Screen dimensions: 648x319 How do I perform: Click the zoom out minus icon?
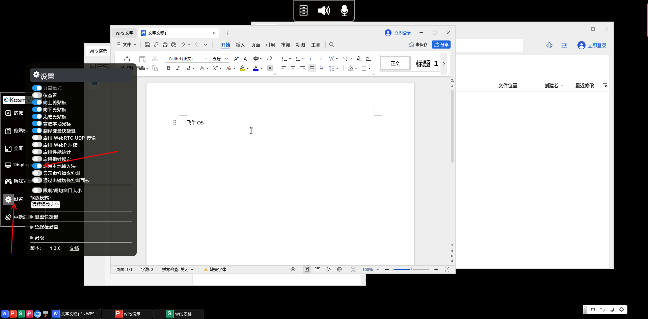(x=387, y=269)
